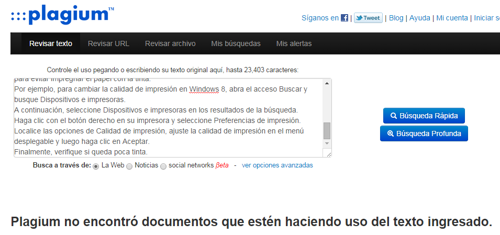Image resolution: width=500 pixels, height=235 pixels.
Task: Click the 'Busca a través de:' label
Action: point(62,165)
